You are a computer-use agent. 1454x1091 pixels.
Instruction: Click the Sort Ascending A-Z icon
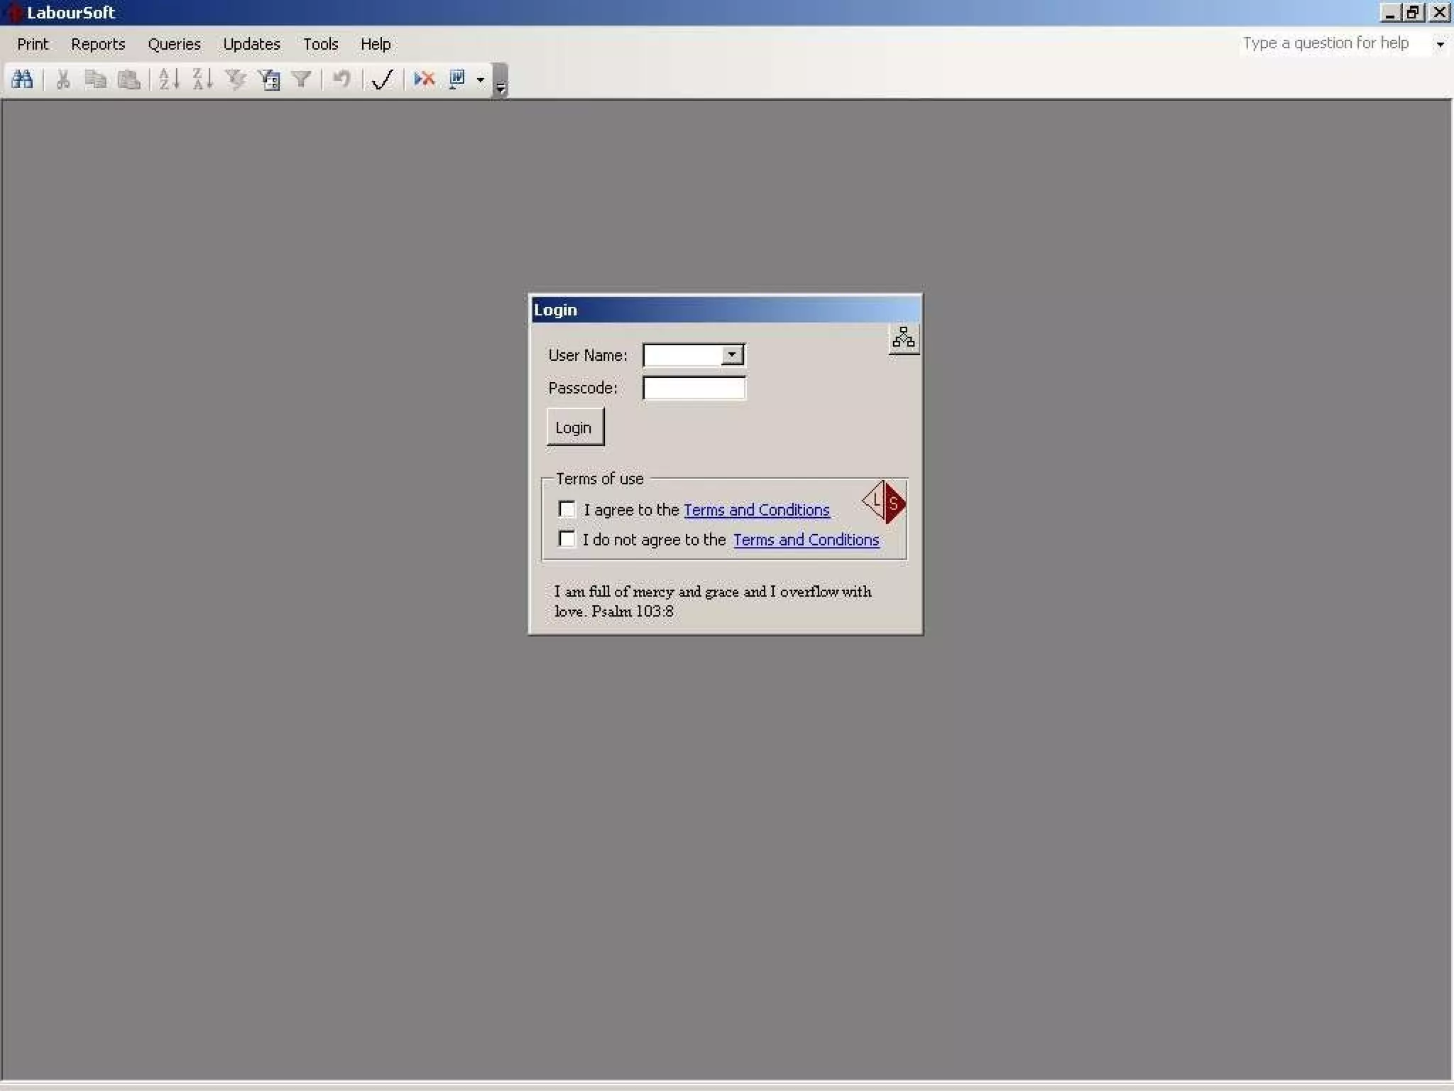[168, 79]
